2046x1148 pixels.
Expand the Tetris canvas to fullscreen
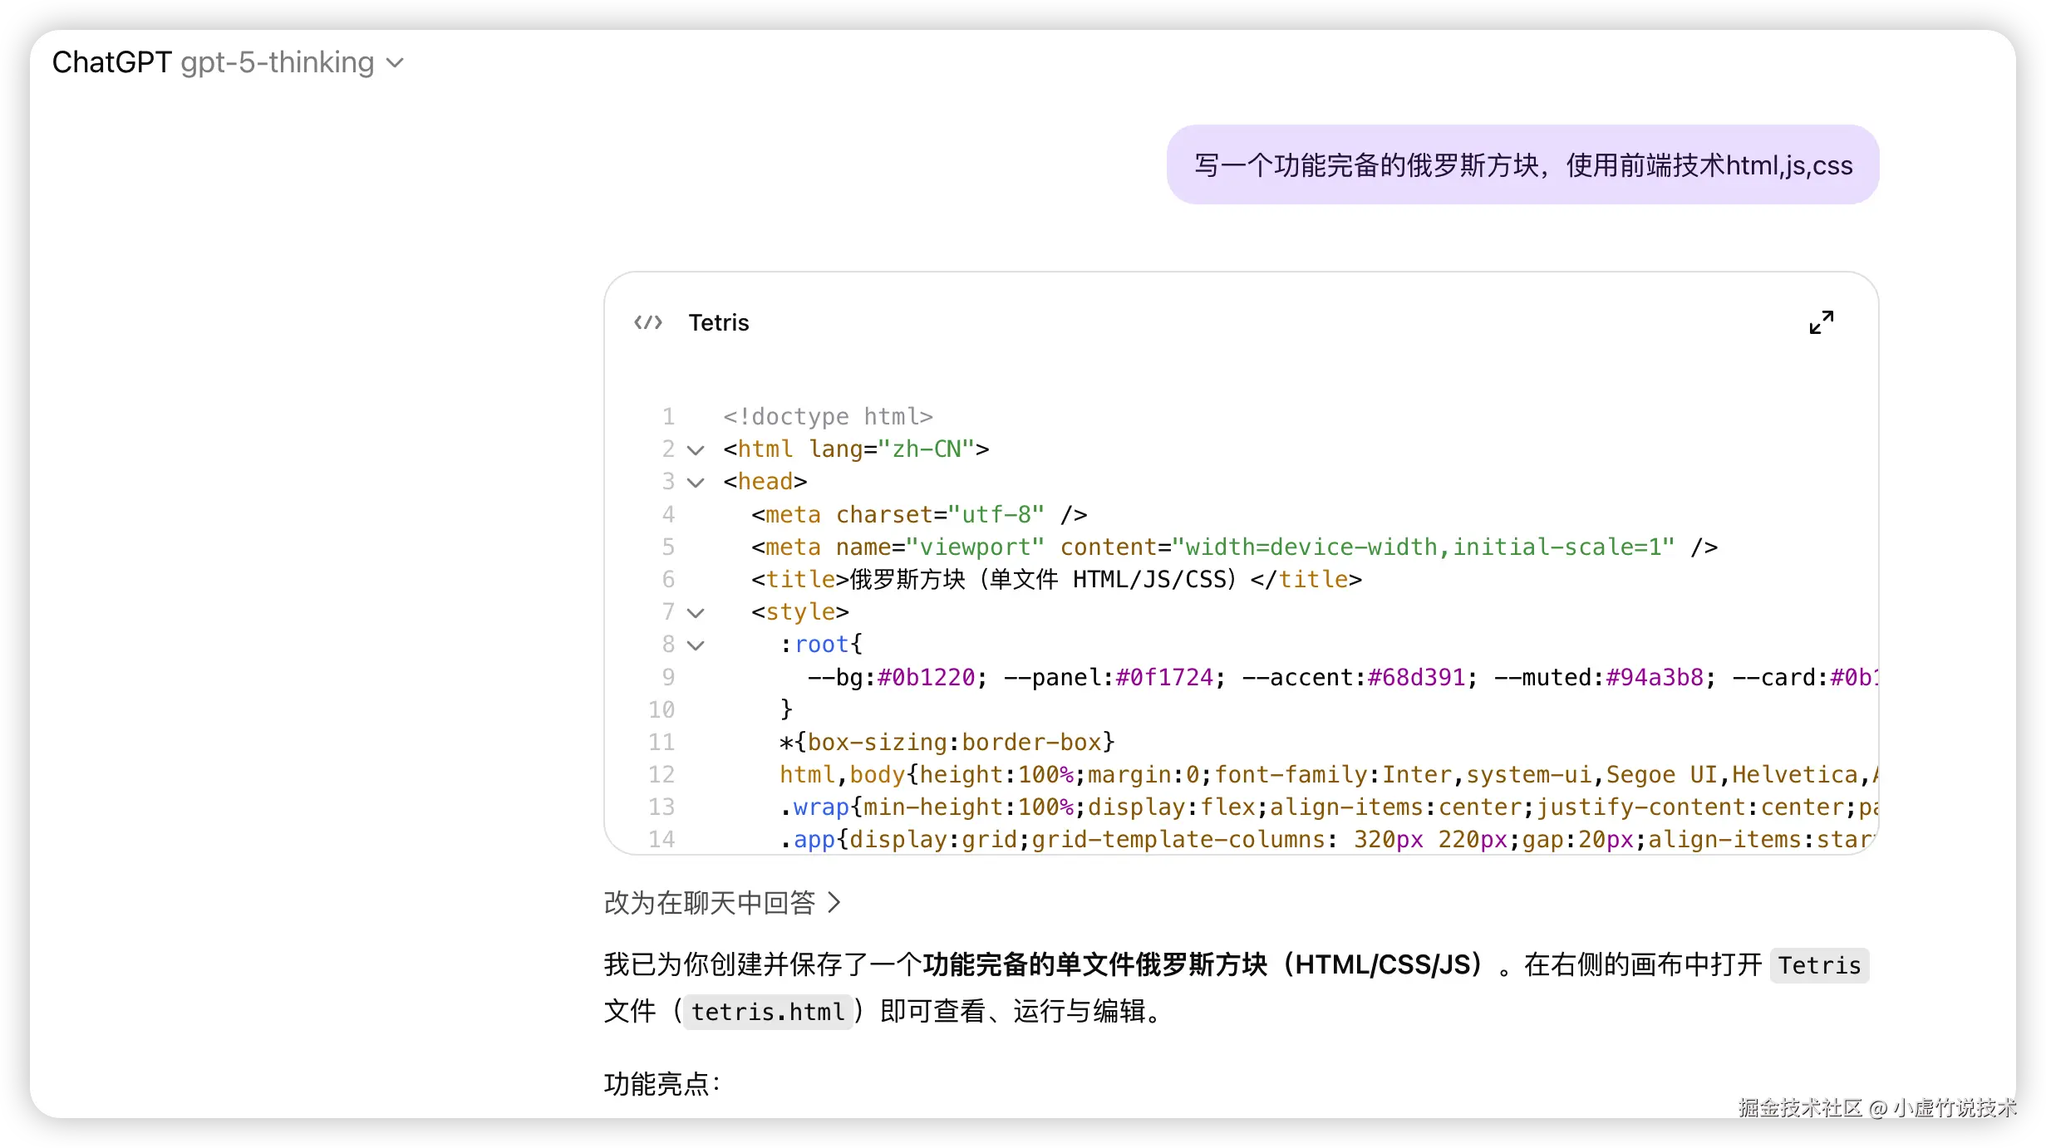[1821, 322]
